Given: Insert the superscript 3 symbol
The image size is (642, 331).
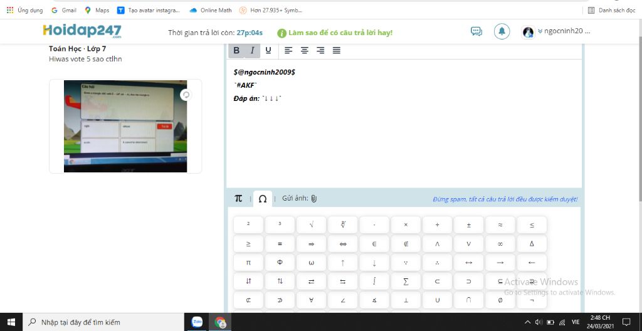Looking at the screenshot, I should pos(280,225).
